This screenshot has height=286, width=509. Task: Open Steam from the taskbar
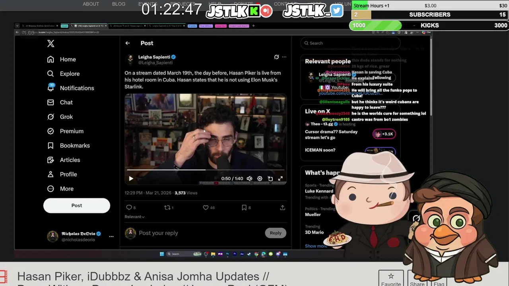click(x=249, y=254)
